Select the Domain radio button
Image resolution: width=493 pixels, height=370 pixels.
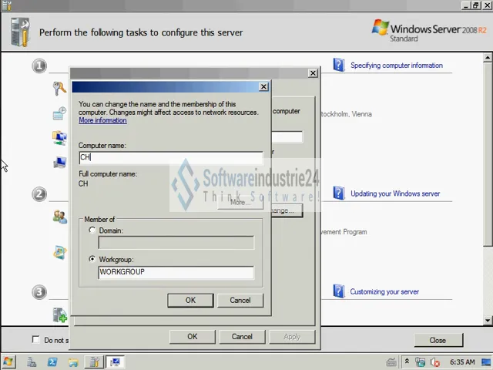coord(92,230)
